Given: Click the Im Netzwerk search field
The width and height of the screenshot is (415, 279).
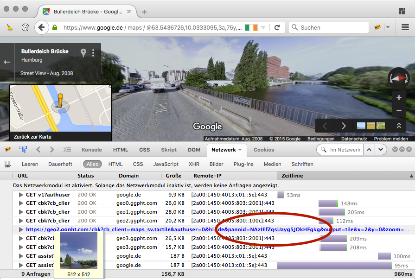Looking at the screenshot, I should [x=345, y=150].
